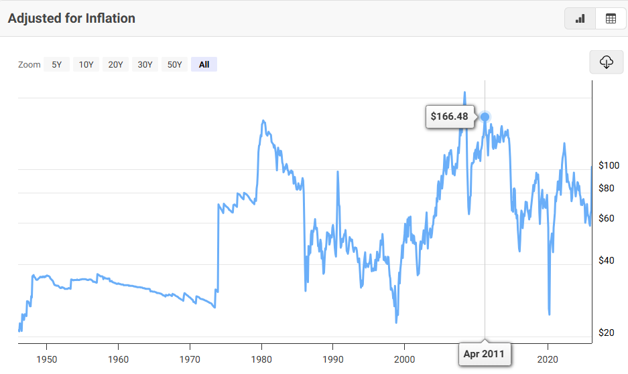Viewport: 628px width, 374px height.
Task: Click the Apr 2011 date label
Action: coord(485,353)
